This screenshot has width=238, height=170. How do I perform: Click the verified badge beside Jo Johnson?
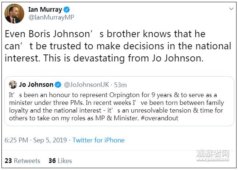(58, 85)
